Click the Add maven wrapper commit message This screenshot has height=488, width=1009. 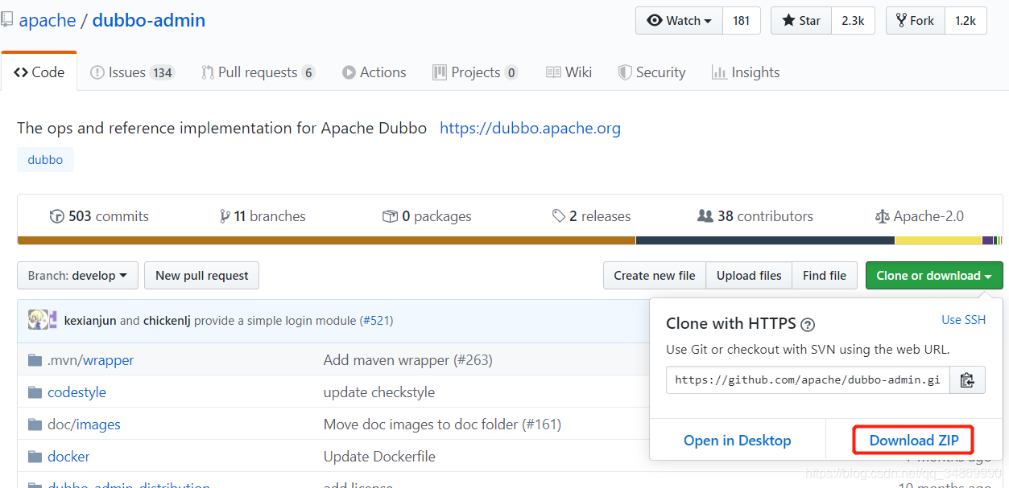point(407,360)
